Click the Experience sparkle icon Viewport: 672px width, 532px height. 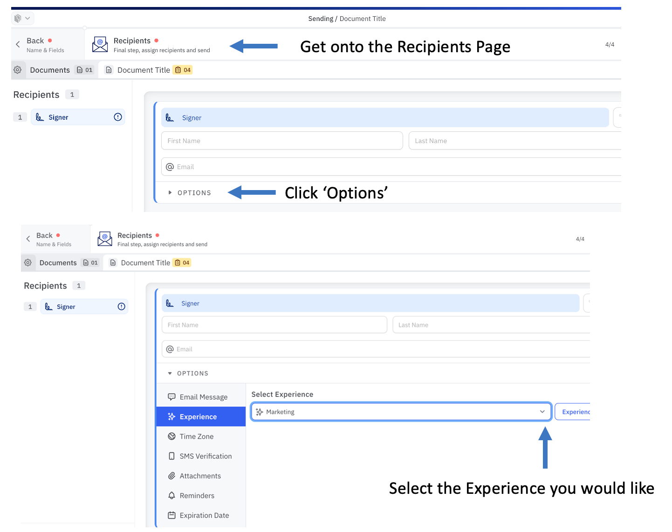click(x=171, y=416)
